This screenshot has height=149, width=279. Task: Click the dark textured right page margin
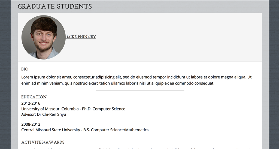pos(274,74)
